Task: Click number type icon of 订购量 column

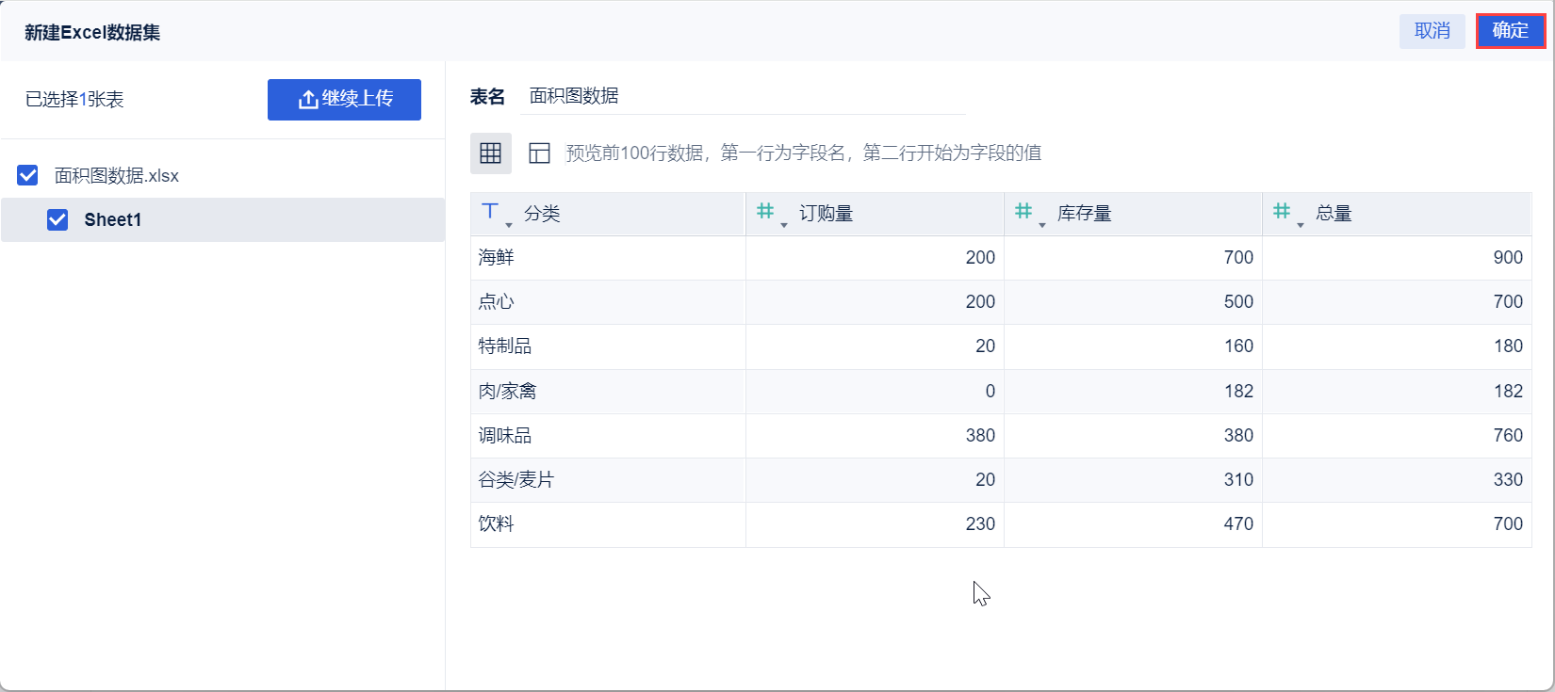Action: tap(765, 212)
